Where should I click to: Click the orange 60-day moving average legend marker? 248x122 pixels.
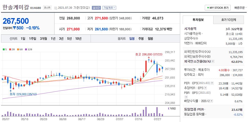point(18,50)
